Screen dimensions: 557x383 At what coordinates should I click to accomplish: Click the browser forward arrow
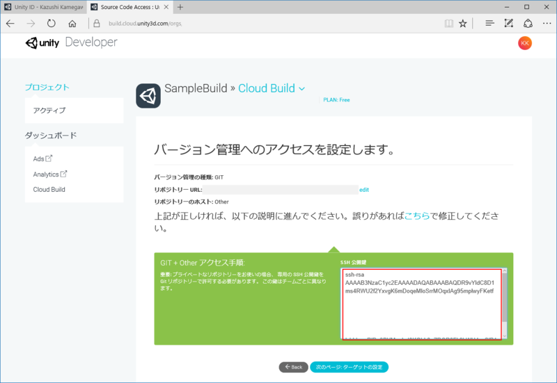tap(31, 24)
